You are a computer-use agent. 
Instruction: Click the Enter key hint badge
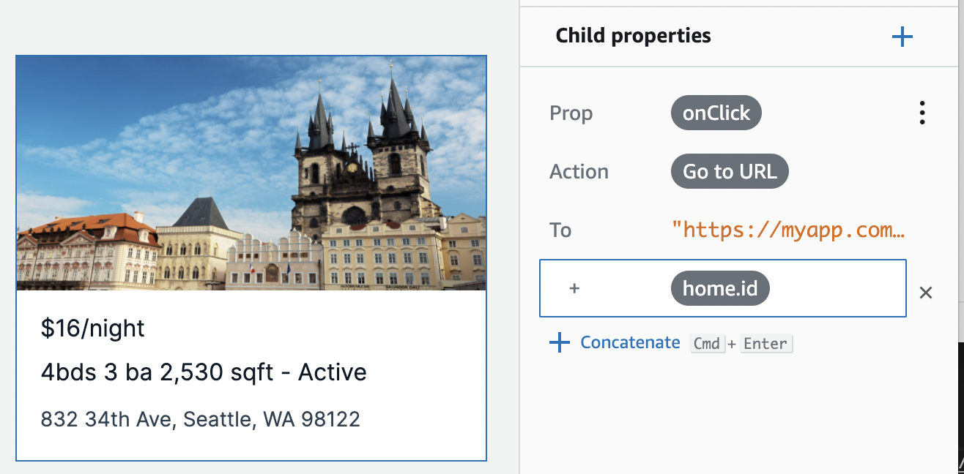pos(765,343)
